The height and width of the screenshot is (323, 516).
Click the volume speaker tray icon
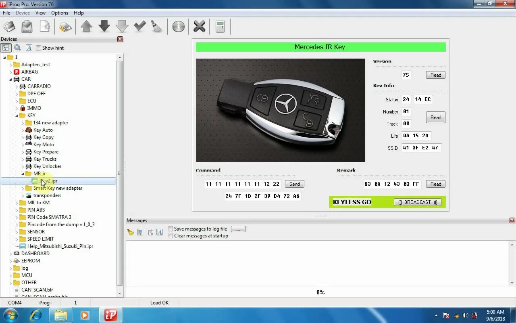coord(465,315)
